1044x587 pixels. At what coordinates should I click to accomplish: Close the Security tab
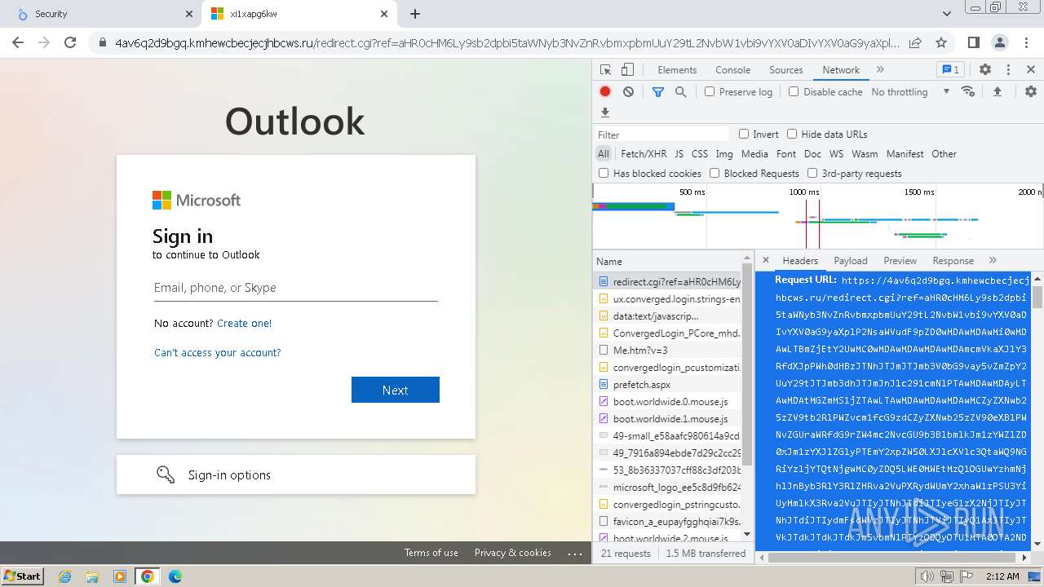pos(189,14)
